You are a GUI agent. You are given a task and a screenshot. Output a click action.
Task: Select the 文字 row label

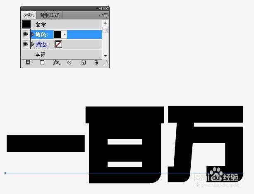pos(41,25)
